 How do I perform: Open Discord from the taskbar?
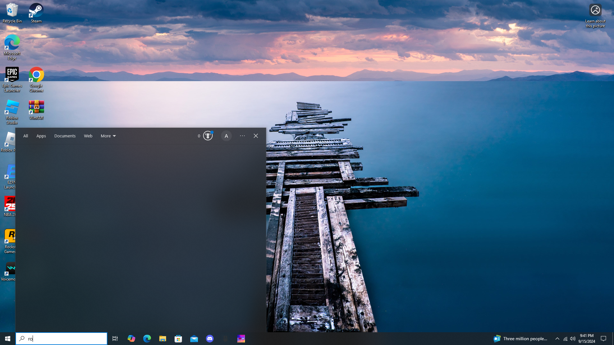coord(210,339)
